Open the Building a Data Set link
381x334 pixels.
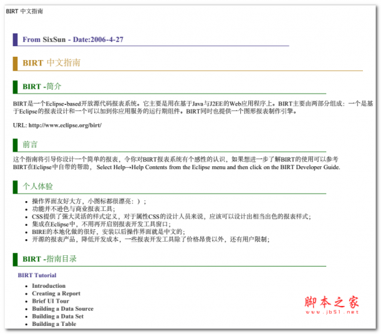pyautogui.click(x=58, y=316)
